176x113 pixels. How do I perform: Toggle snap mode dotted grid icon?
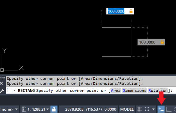[x=147, y=109]
